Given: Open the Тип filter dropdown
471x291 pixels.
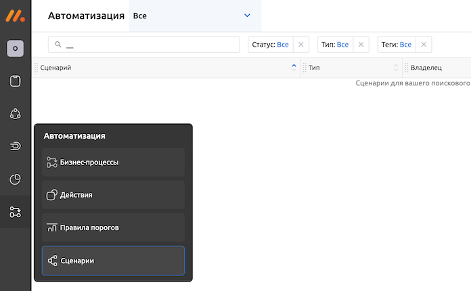Looking at the screenshot, I should 336,45.
